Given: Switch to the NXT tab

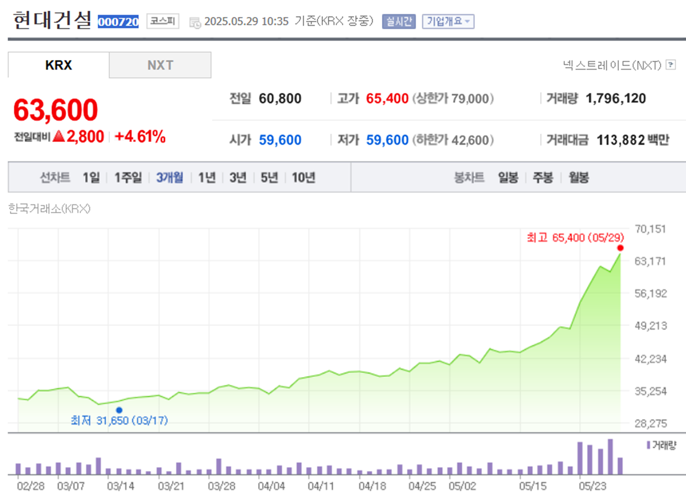Looking at the screenshot, I should [160, 65].
